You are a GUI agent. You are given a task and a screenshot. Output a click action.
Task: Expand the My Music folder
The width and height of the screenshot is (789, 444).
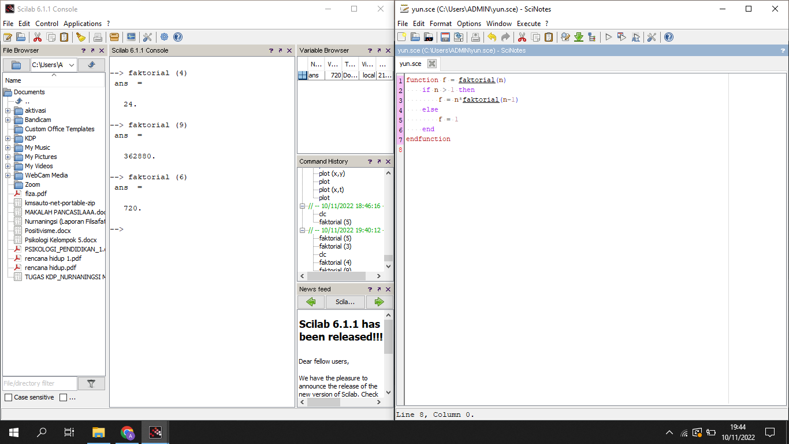click(8, 147)
